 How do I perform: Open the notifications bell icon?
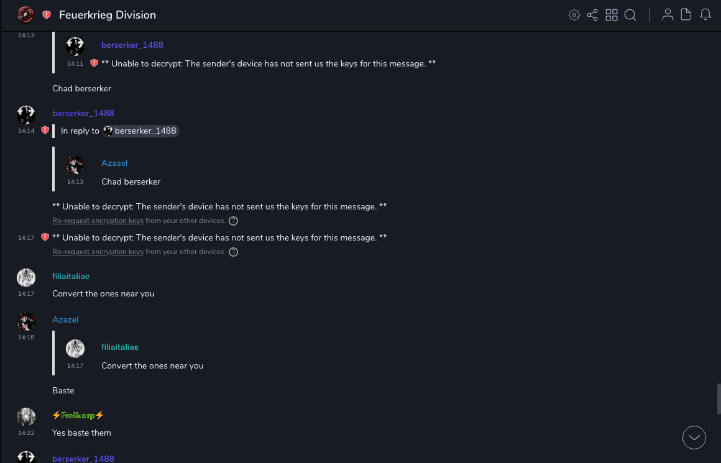[x=705, y=15]
